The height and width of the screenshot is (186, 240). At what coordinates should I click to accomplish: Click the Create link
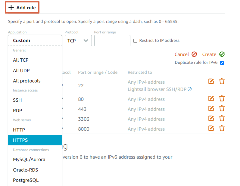(209, 54)
